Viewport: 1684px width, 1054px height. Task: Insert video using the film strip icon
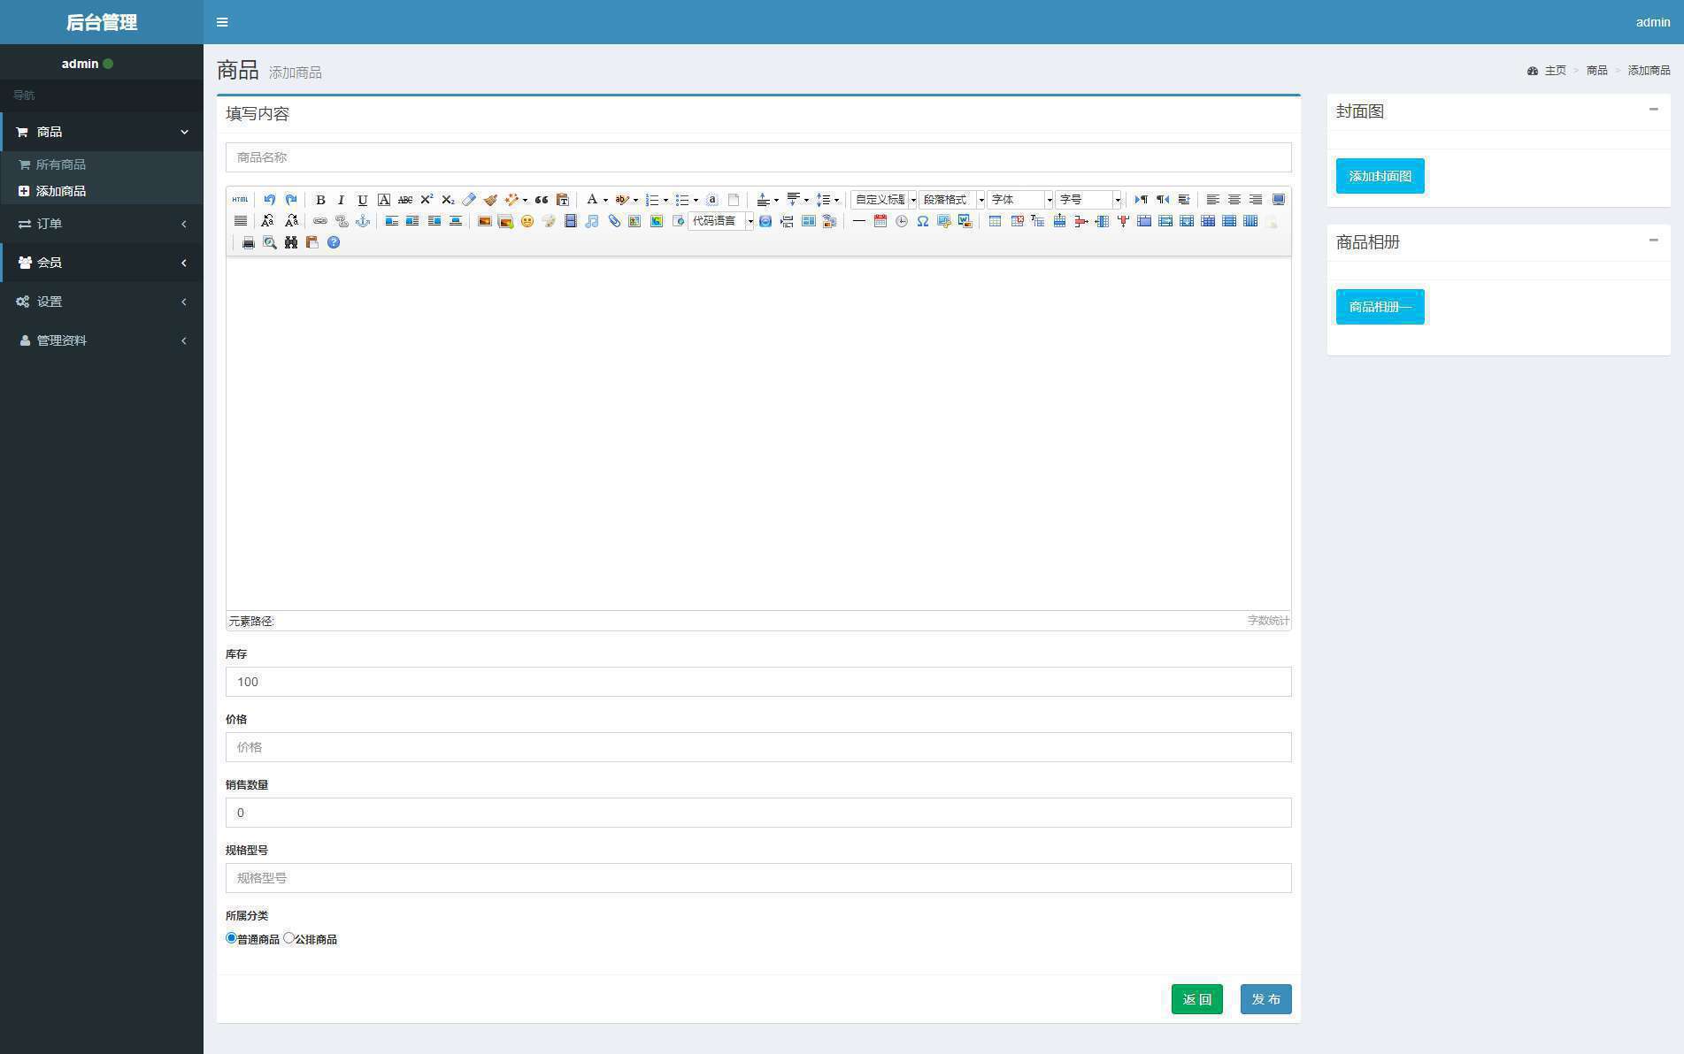(x=571, y=221)
